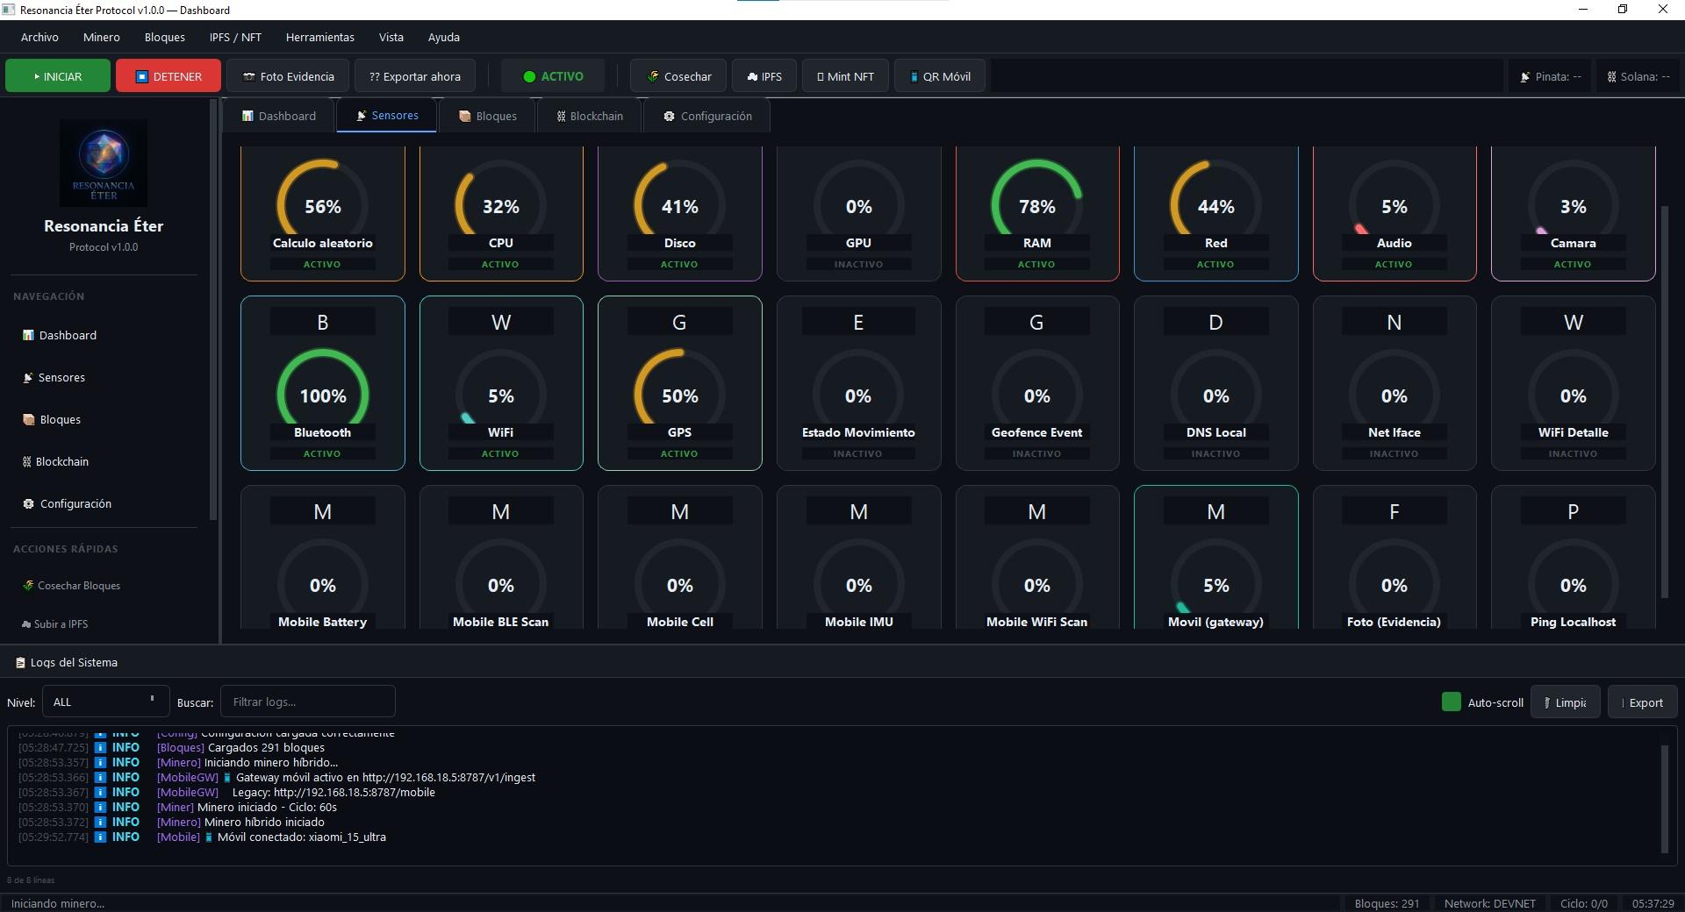Toggle the Bluetooth sensor card
The height and width of the screenshot is (912, 1685).
[x=322, y=383]
